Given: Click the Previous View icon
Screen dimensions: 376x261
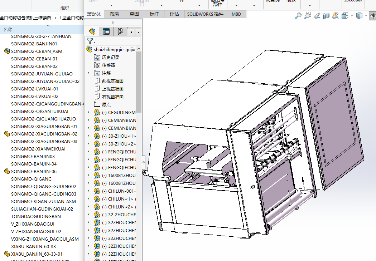Looking at the screenshot, I should 317,16.
